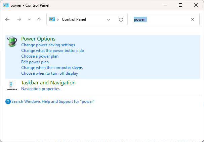Click Edit power plan link
The width and height of the screenshot is (204, 142).
[x=35, y=62]
